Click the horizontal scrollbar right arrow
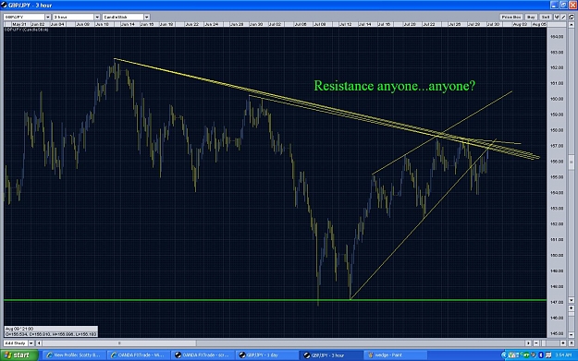 point(528,343)
